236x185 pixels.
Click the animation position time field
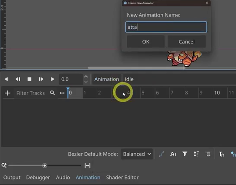pos(71,79)
